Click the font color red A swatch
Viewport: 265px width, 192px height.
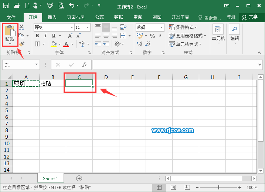pyautogui.click(x=66, y=44)
